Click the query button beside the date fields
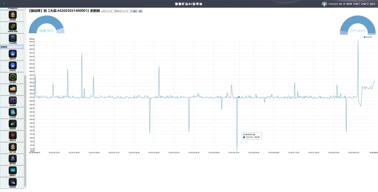 click(x=135, y=11)
